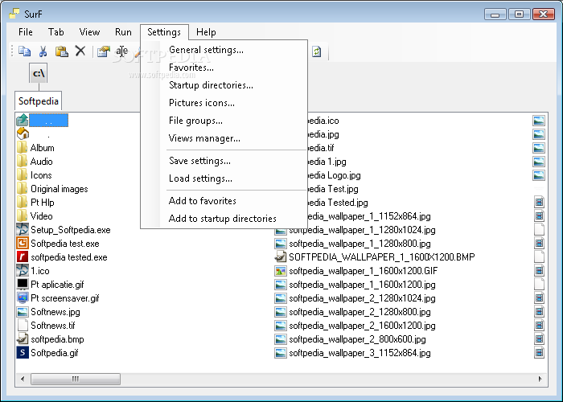Click the horizontal scrollbar's right arrow

540,379
